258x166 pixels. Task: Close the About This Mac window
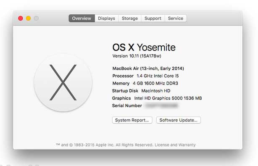point(21,18)
